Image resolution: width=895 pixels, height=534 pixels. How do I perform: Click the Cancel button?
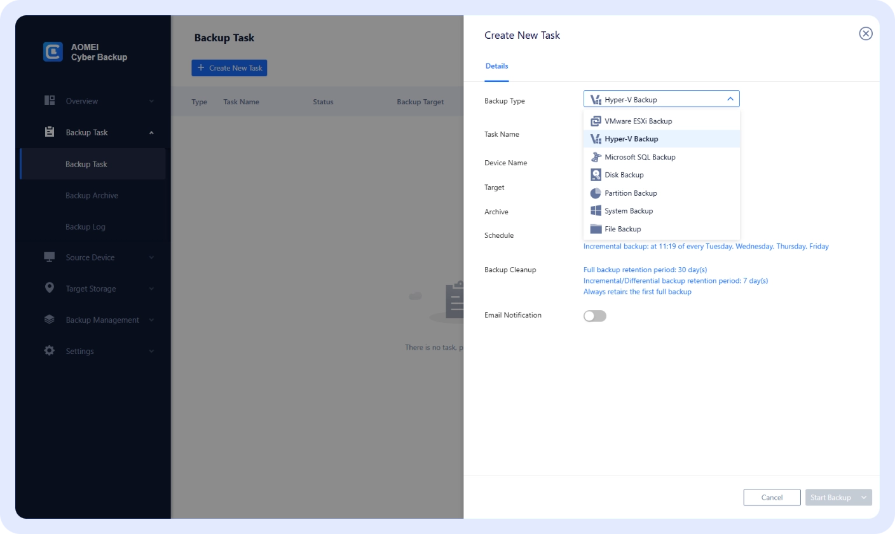pos(772,497)
